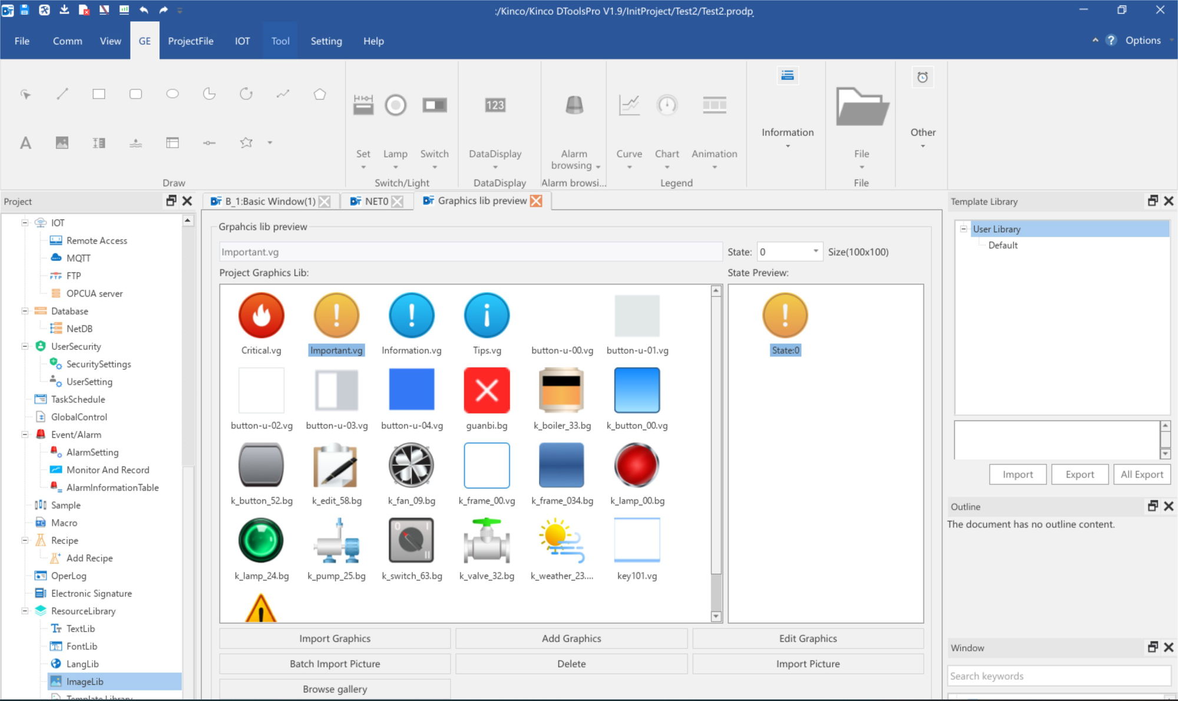The image size is (1178, 701).
Task: Select the Ellipse drawing tool
Action: [172, 94]
